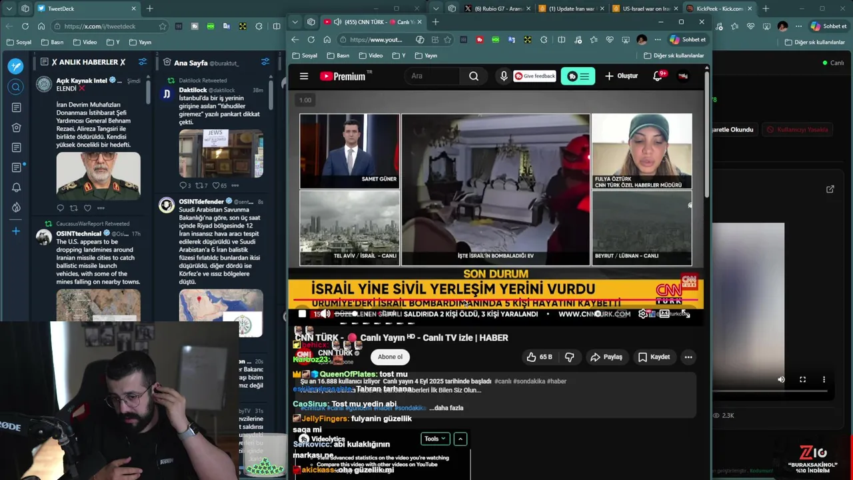Mute the YouTube tab via speaker icon
The image size is (853, 480).
tap(338, 22)
